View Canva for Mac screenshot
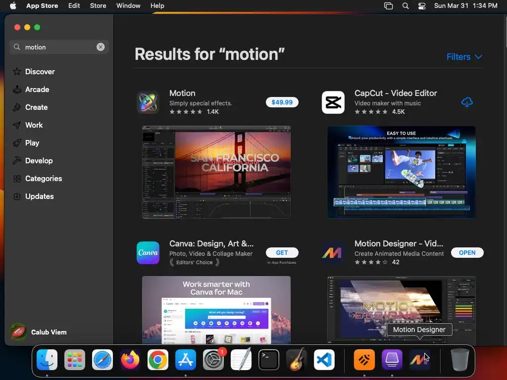This screenshot has width=507, height=380. pyautogui.click(x=216, y=310)
